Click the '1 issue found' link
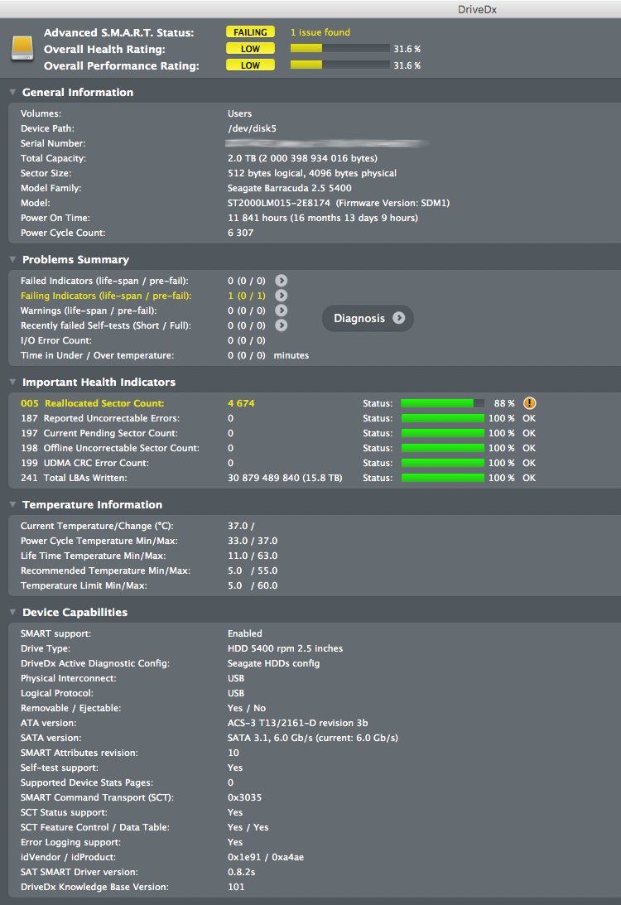Viewport: 621px width, 905px height. (x=320, y=32)
